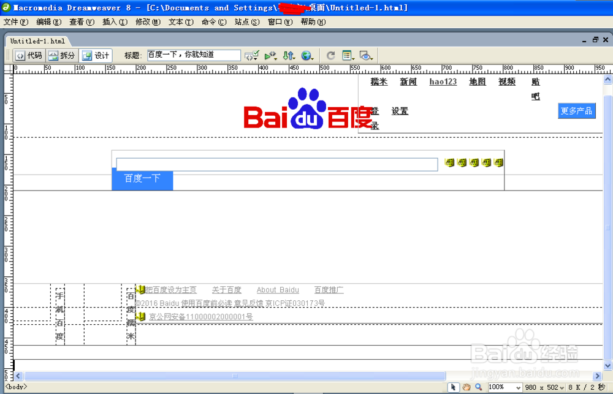Click the vertical scrollbar up arrow

pos(607,79)
